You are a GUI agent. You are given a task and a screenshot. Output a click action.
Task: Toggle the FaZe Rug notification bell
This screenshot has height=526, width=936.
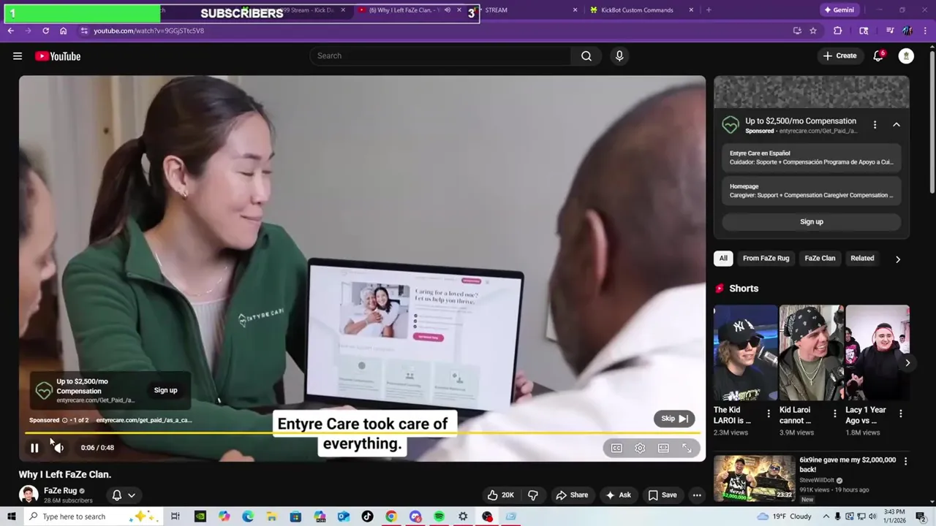click(116, 495)
